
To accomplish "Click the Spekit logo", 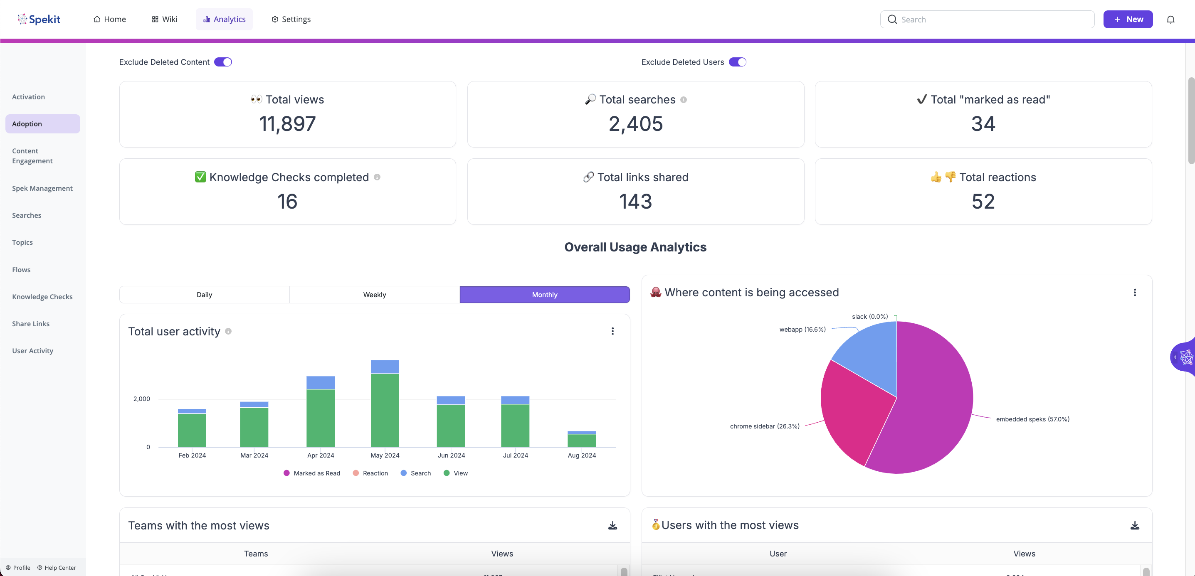I will click(x=39, y=19).
